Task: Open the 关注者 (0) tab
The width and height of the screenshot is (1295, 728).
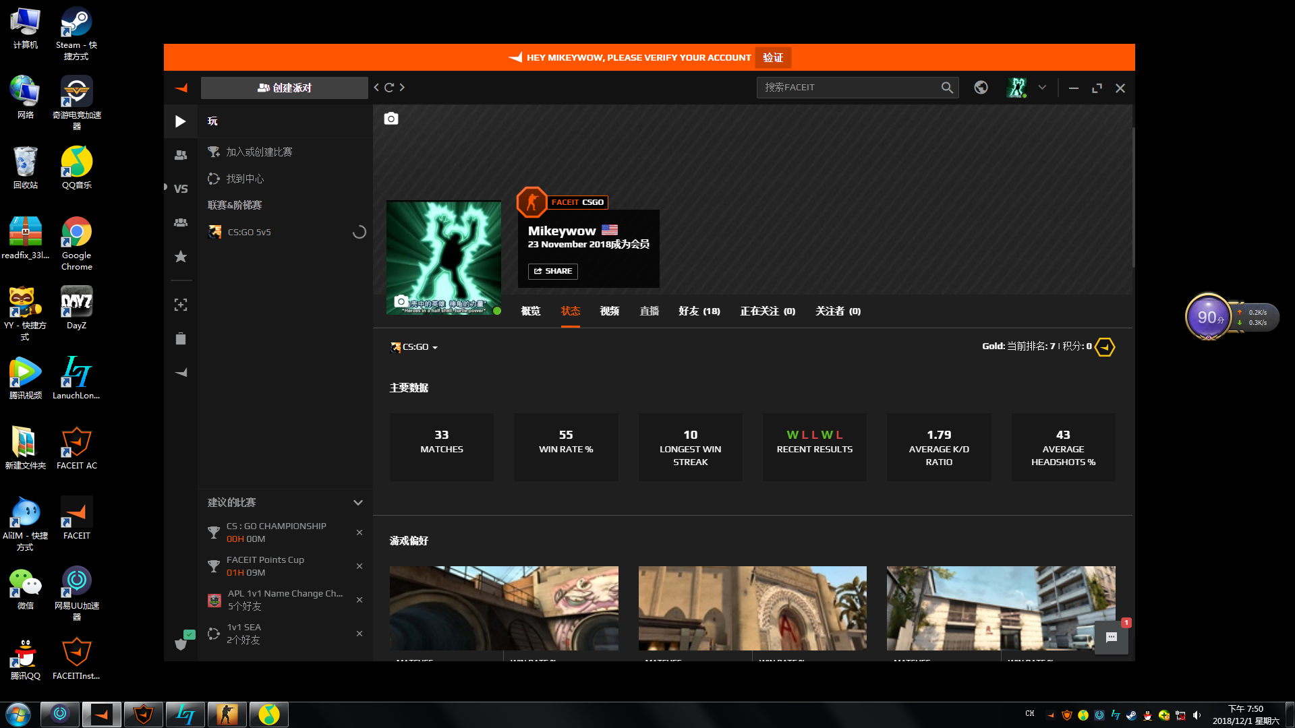Action: [838, 311]
